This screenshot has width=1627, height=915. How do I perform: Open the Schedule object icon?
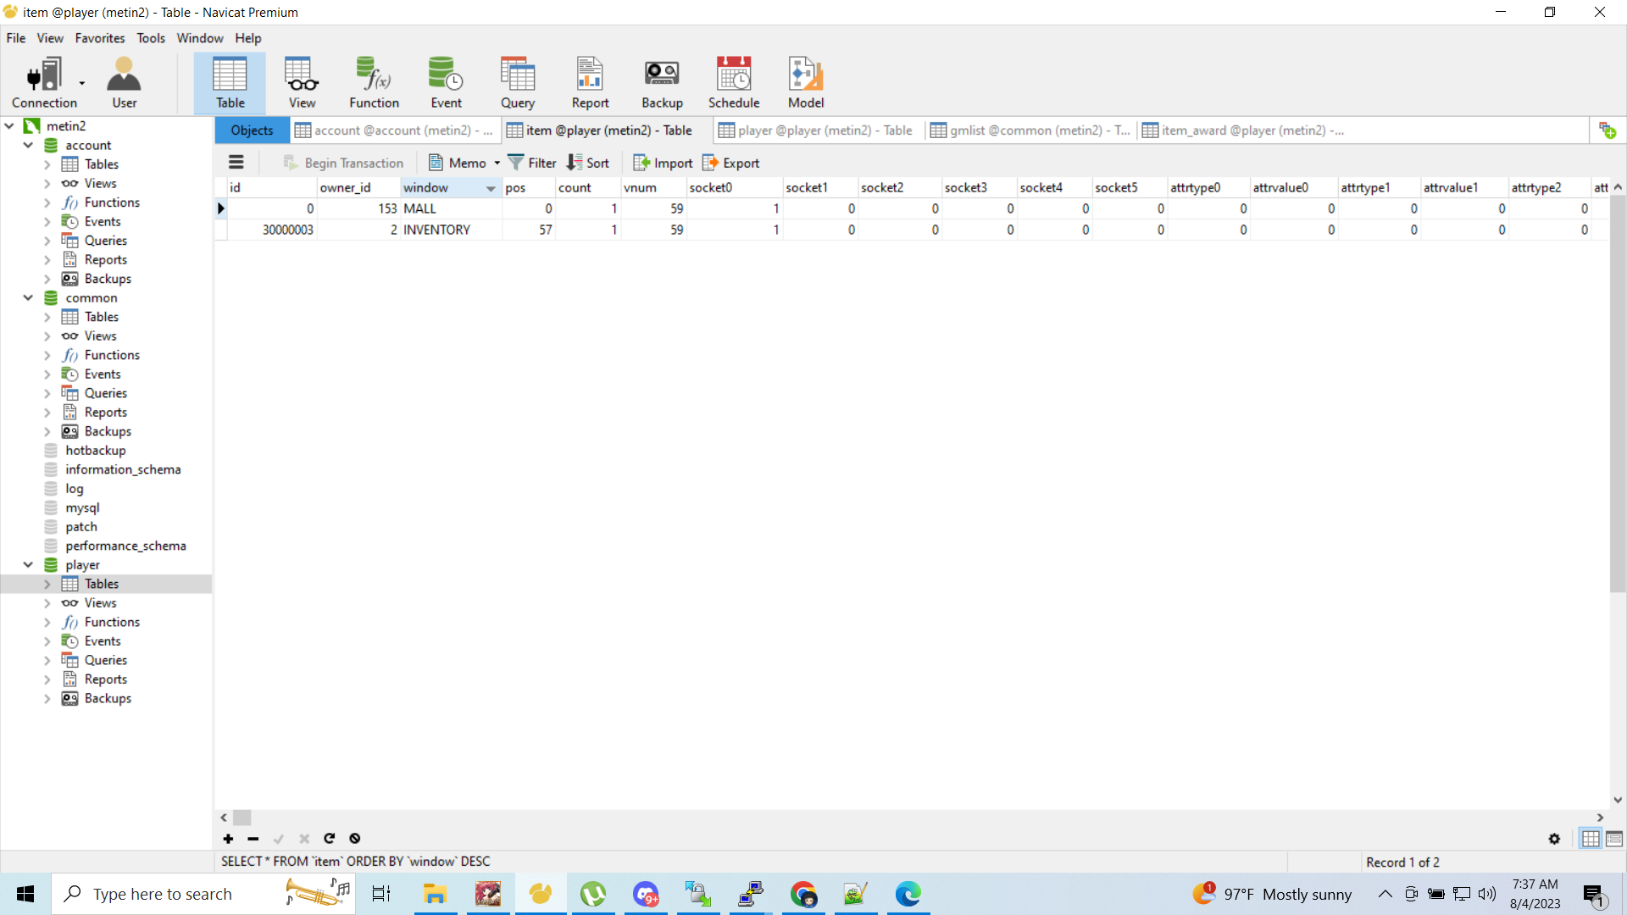734,82
